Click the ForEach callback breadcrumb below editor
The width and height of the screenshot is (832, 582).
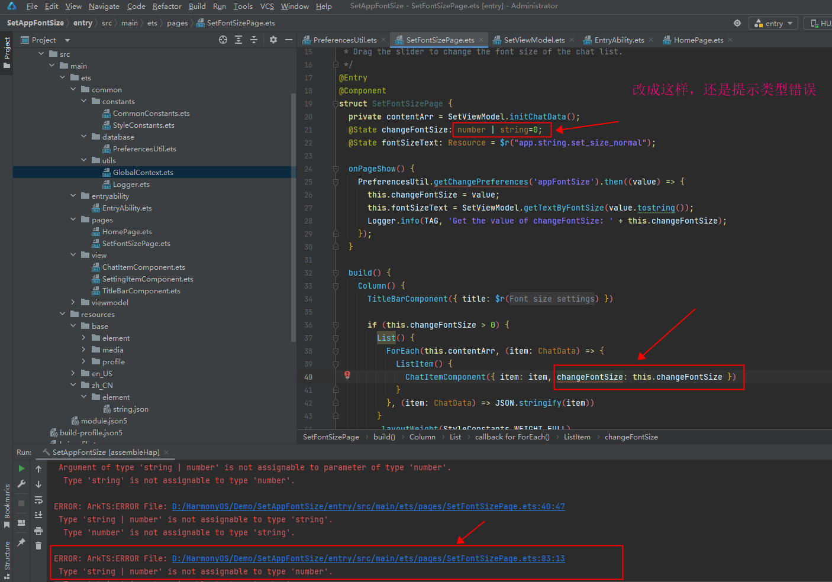point(512,437)
